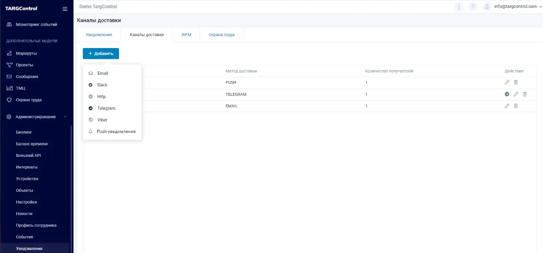Click the Проекты structure icon
This screenshot has height=253, width=543.
click(9, 65)
